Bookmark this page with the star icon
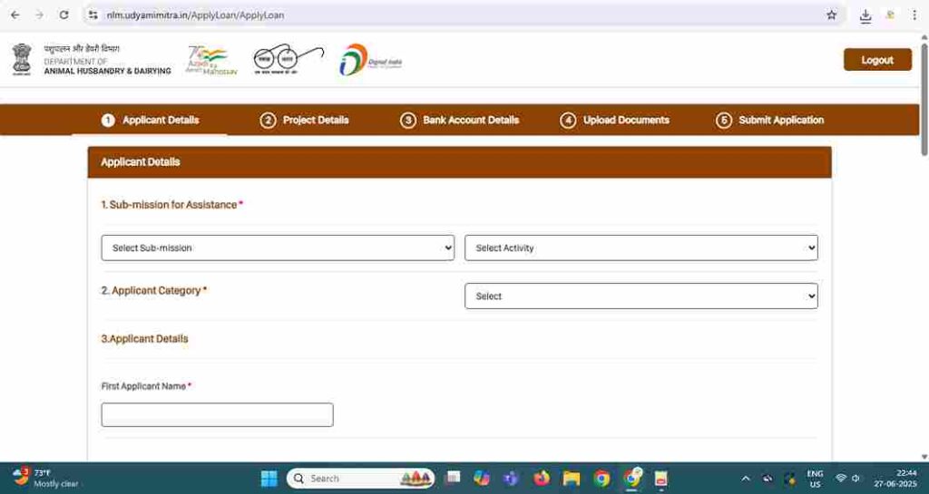The height and width of the screenshot is (494, 929). [x=831, y=15]
